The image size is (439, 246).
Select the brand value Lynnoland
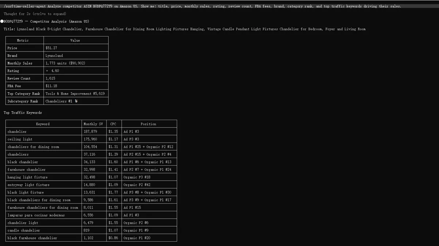[x=54, y=55]
